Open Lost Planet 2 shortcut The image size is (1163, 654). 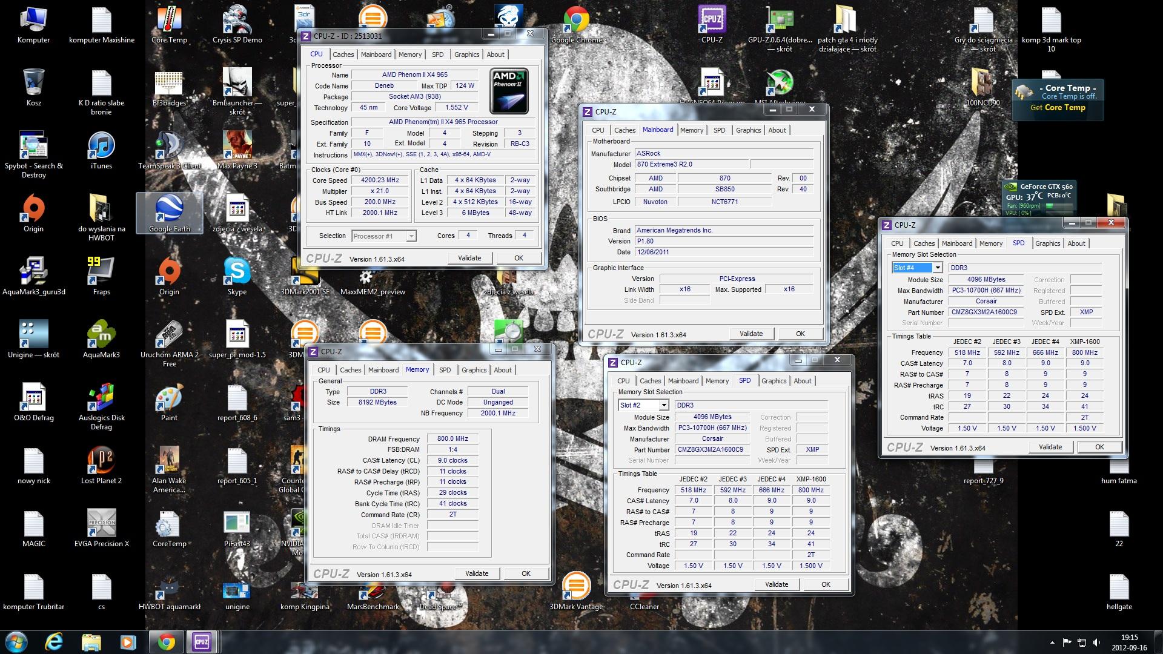[x=101, y=466]
